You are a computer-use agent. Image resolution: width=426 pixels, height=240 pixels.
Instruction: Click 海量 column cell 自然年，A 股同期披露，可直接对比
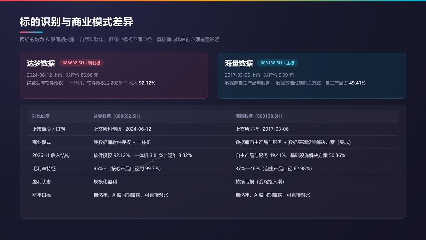click(x=273, y=195)
